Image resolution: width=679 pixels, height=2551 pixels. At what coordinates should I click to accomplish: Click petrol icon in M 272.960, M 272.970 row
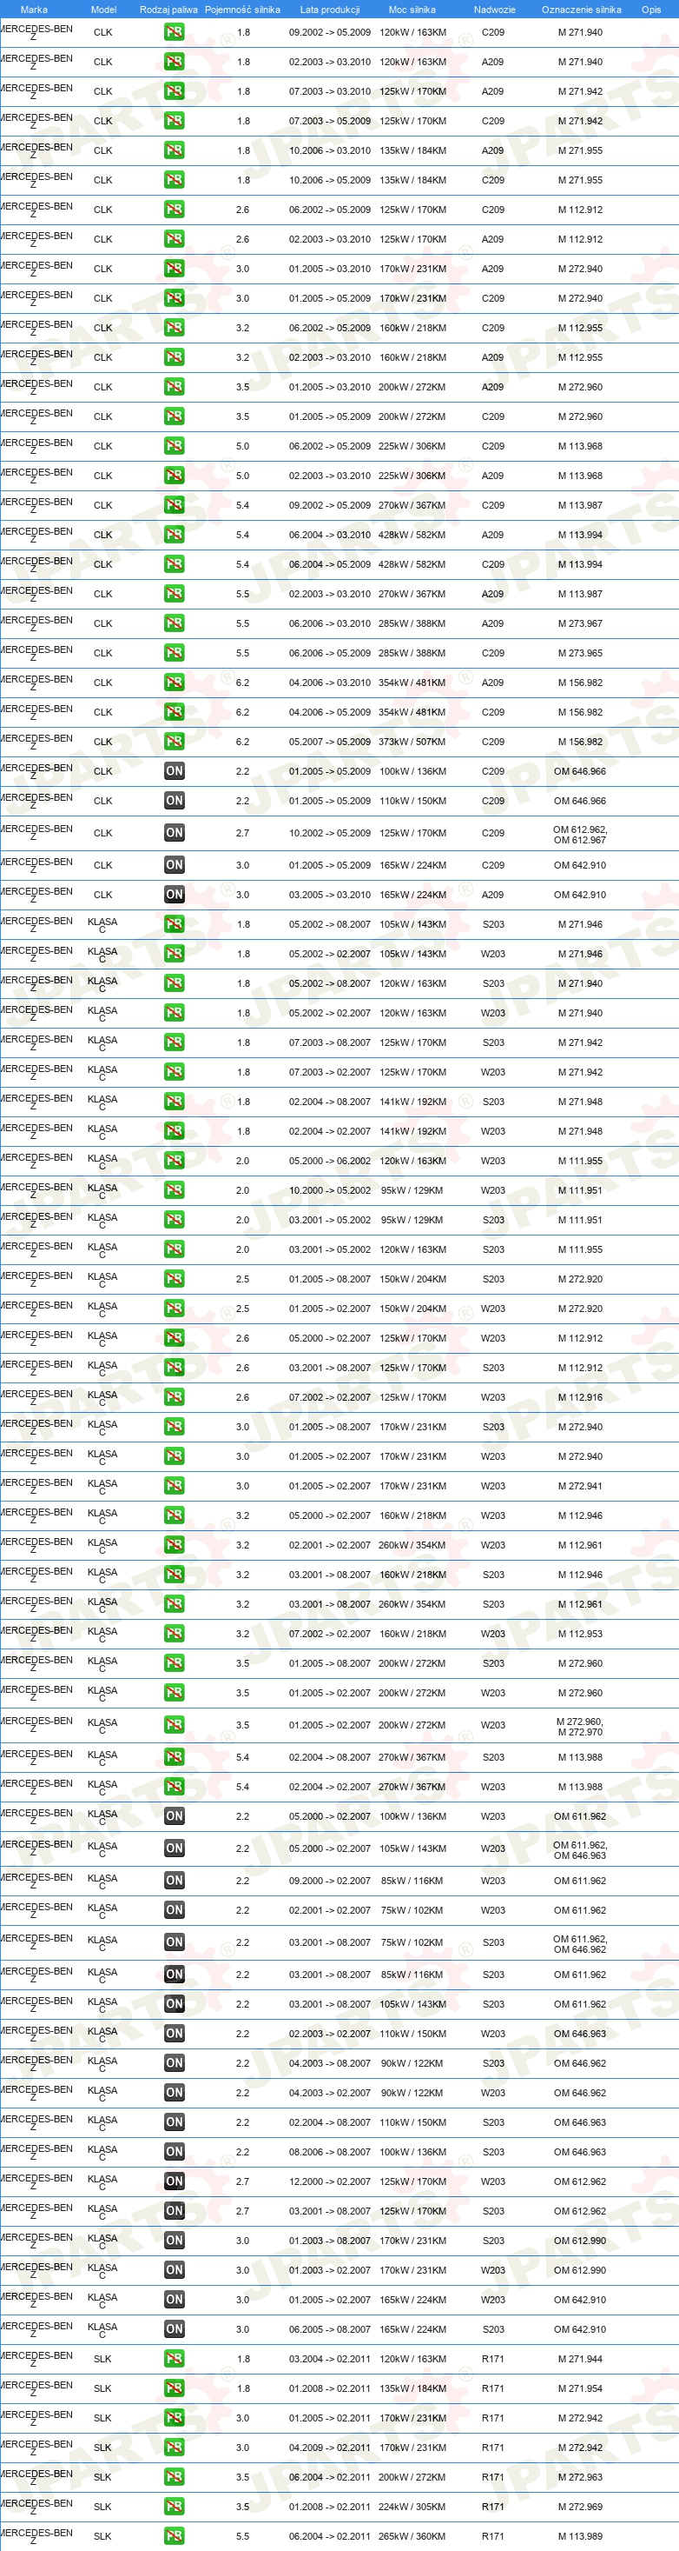coord(174,1725)
